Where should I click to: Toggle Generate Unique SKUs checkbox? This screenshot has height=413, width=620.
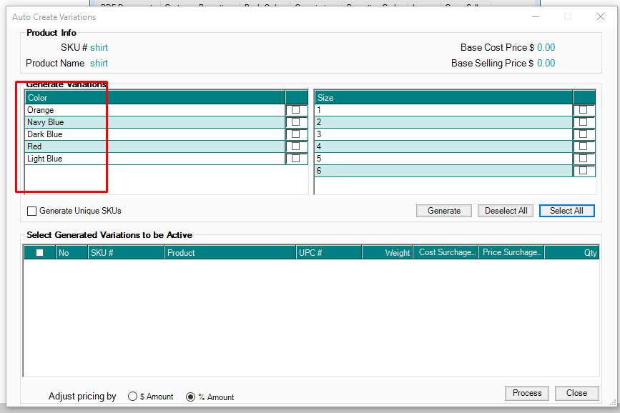31,211
